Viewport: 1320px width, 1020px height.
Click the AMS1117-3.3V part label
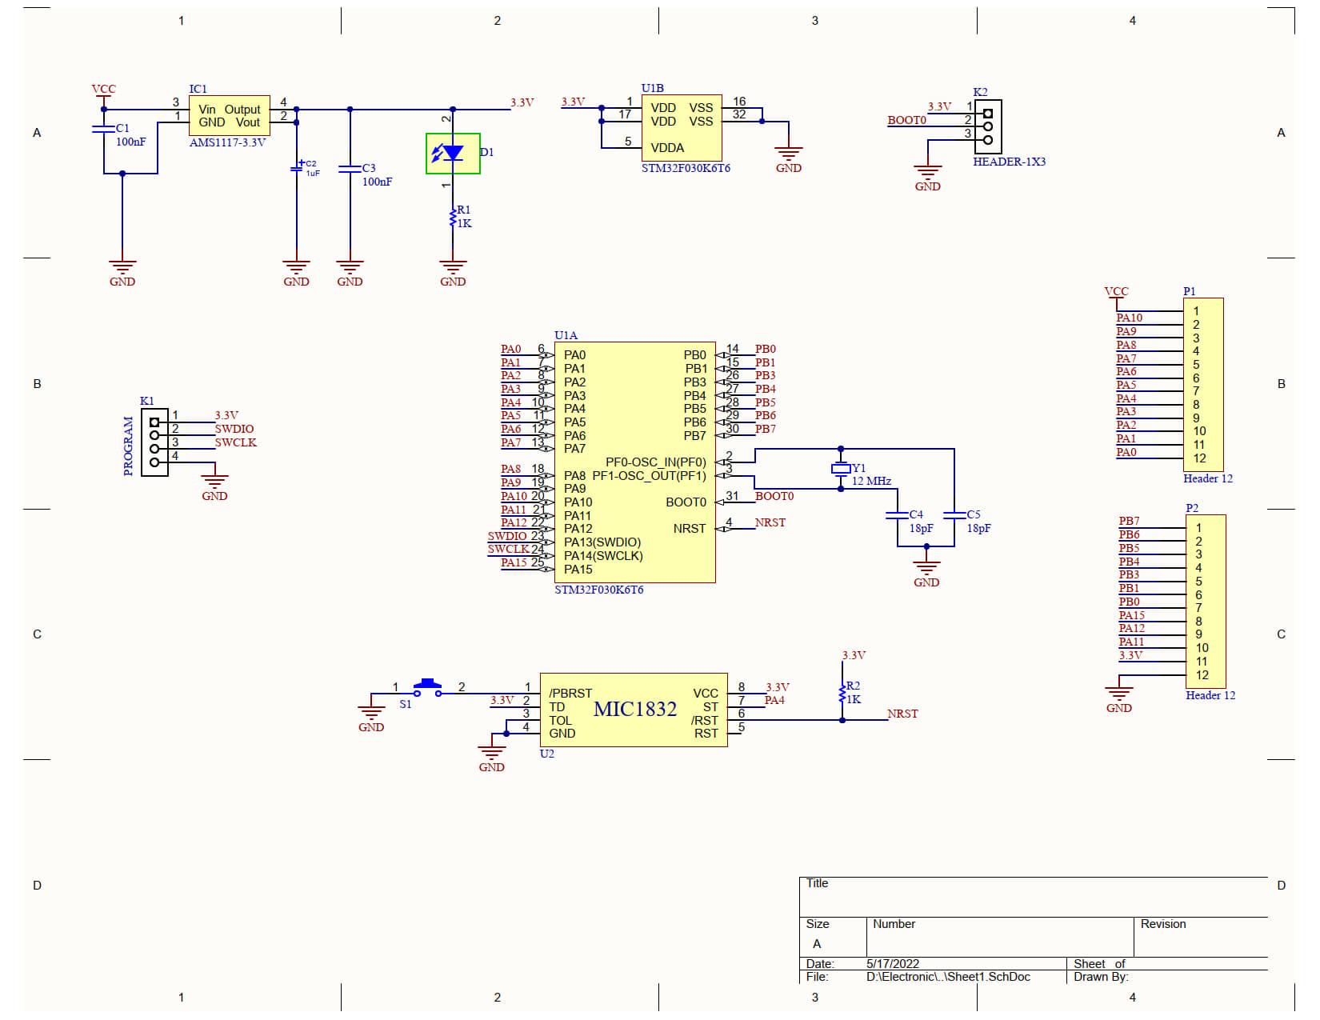click(227, 143)
